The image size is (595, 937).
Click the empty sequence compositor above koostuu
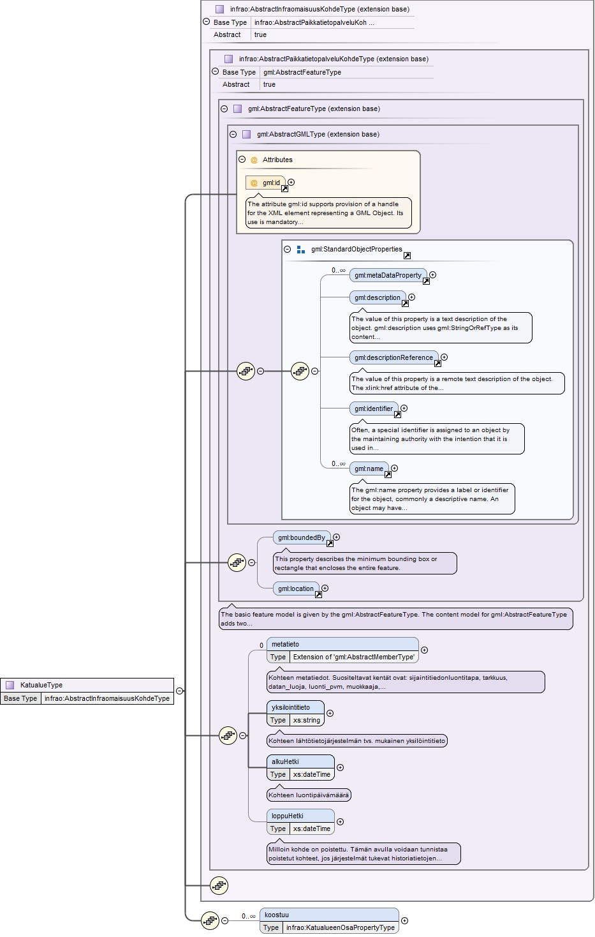(219, 885)
